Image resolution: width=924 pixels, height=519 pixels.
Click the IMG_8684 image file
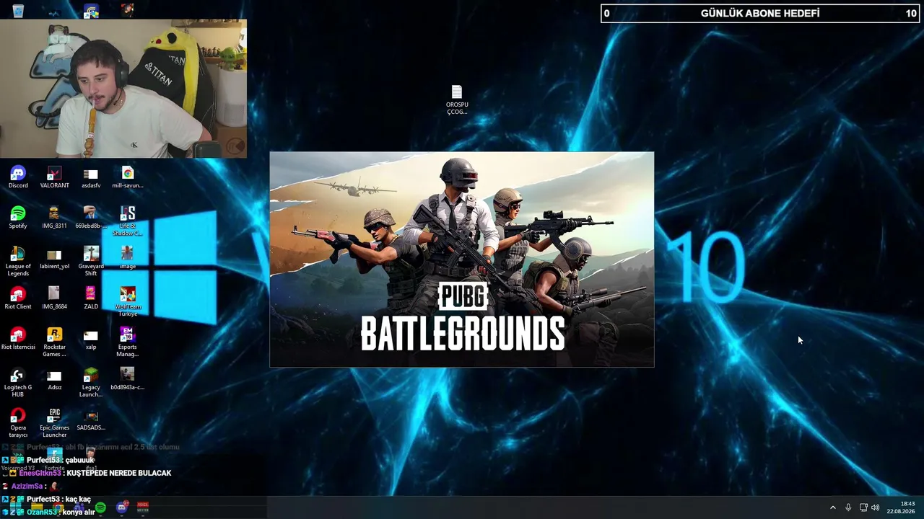54,298
